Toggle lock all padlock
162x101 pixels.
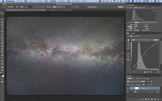coord(139,85)
